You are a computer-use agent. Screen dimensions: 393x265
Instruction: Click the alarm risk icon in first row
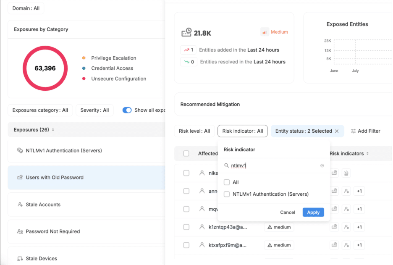point(346,173)
